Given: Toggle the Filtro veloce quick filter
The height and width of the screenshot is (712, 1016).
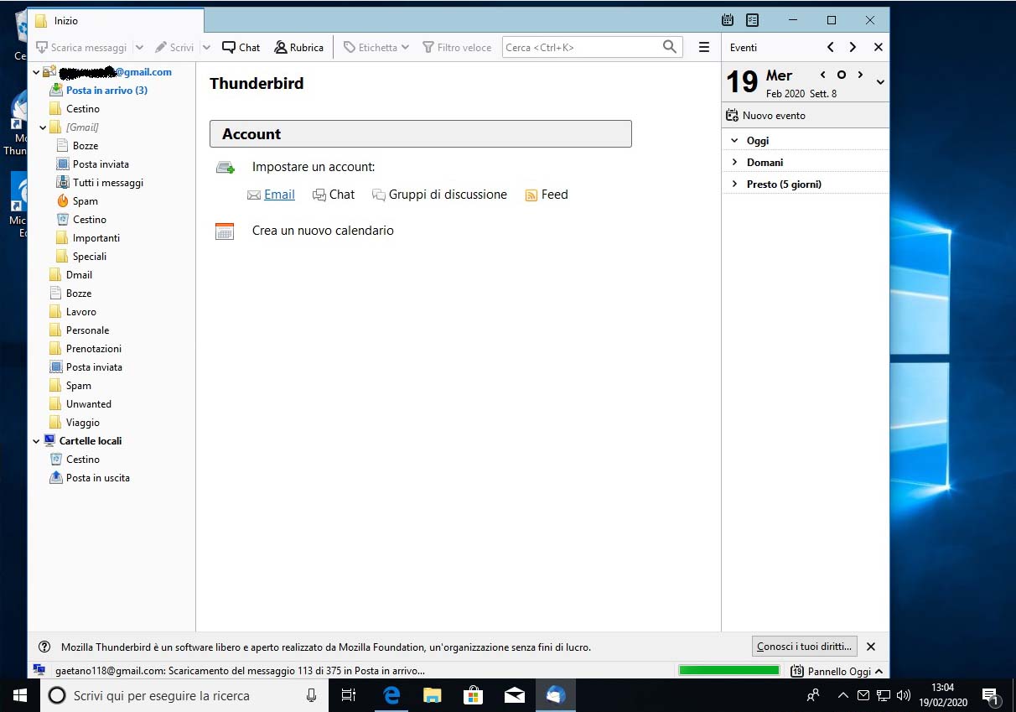Looking at the screenshot, I should [457, 48].
